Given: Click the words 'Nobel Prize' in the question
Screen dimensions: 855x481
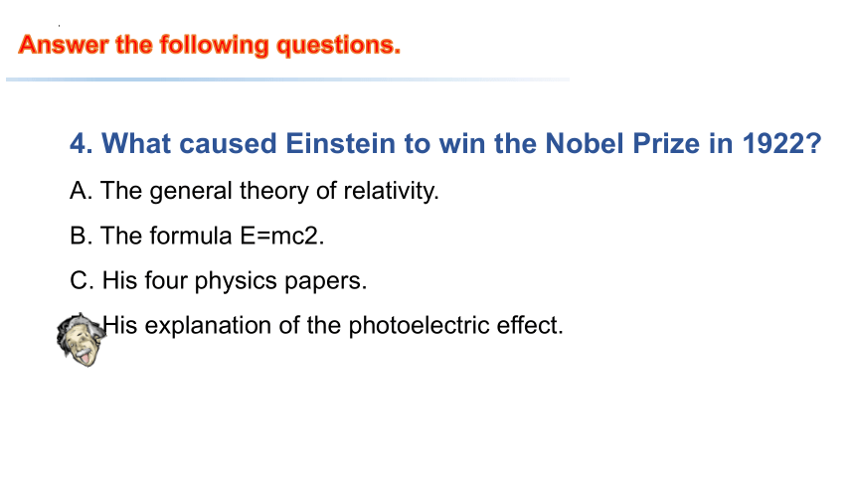Looking at the screenshot, I should point(622,144).
